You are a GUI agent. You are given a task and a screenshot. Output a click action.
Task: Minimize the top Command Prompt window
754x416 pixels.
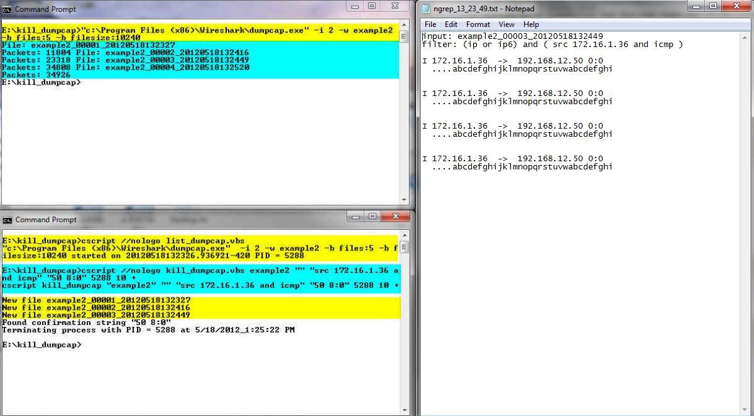click(x=355, y=6)
